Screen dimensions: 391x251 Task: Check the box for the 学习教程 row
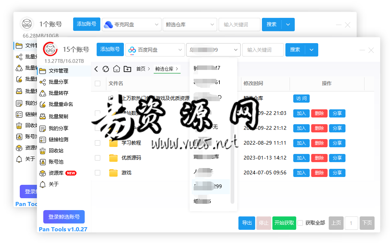[x=97, y=143]
